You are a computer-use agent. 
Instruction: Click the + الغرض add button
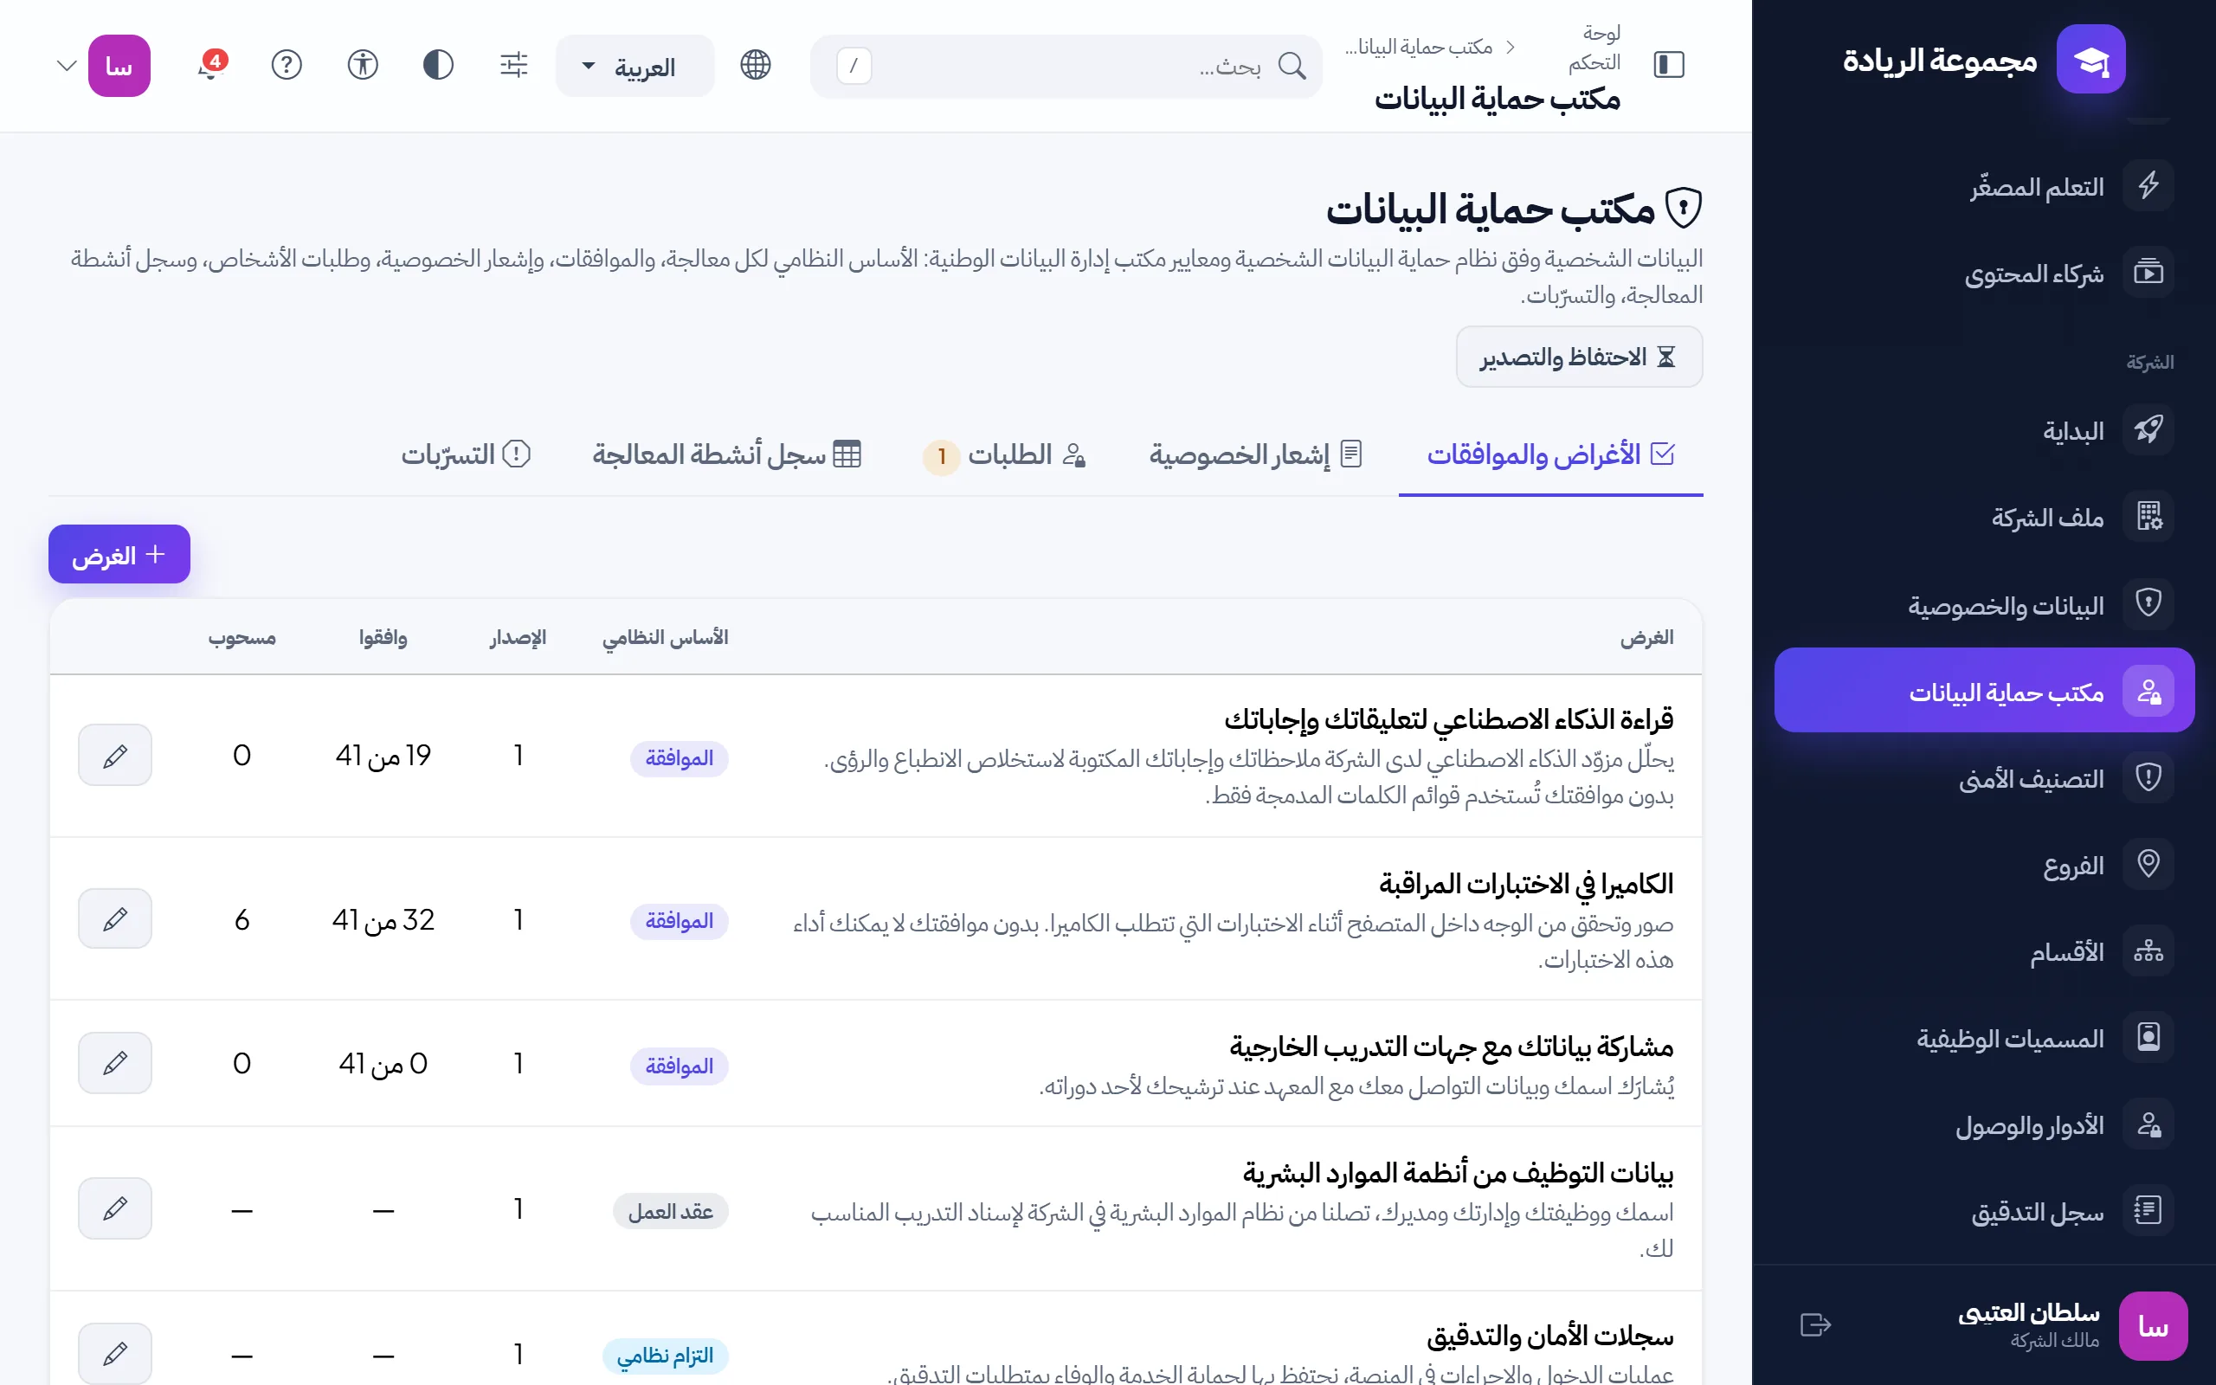coord(119,554)
